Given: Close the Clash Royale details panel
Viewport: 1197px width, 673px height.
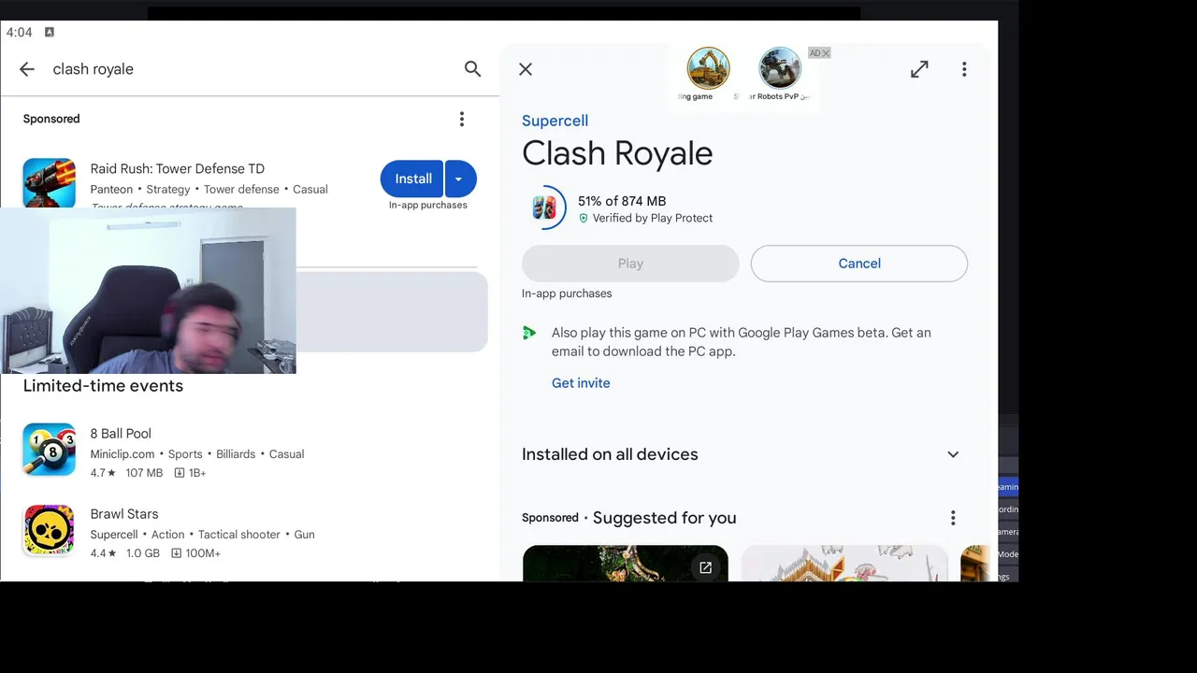Looking at the screenshot, I should coord(526,69).
